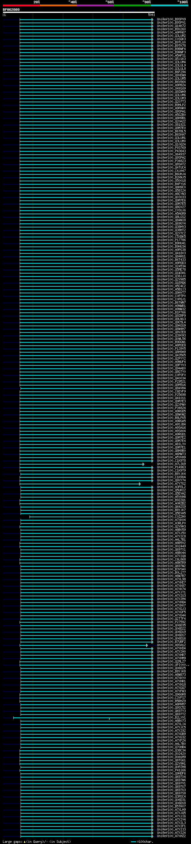The width and height of the screenshot is (191, 844).
Task: Click hit label UniRef100_Q9HDF6
Action: (171, 774)
